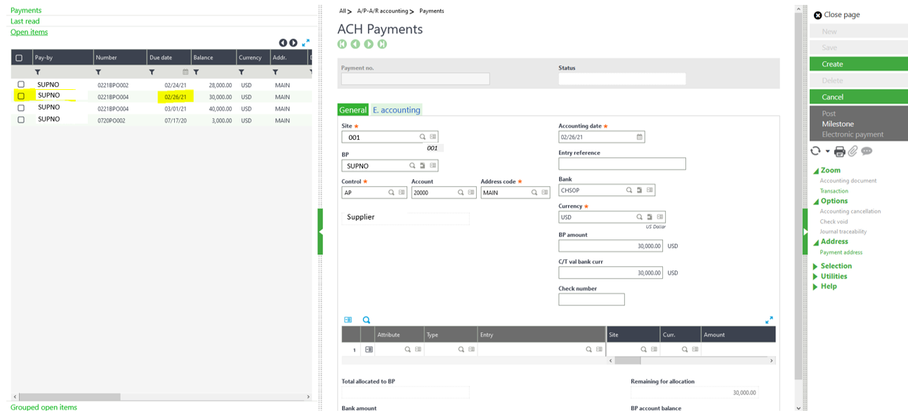Click search magnifier in Site field
The height and width of the screenshot is (415, 908).
pyautogui.click(x=422, y=137)
